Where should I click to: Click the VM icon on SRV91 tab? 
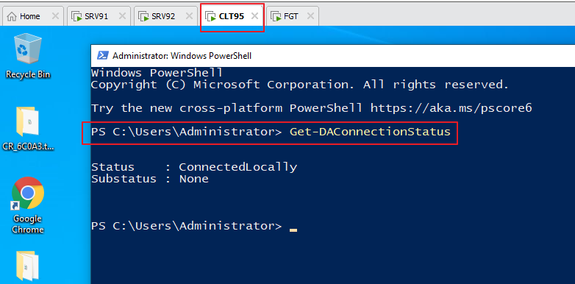pos(76,16)
